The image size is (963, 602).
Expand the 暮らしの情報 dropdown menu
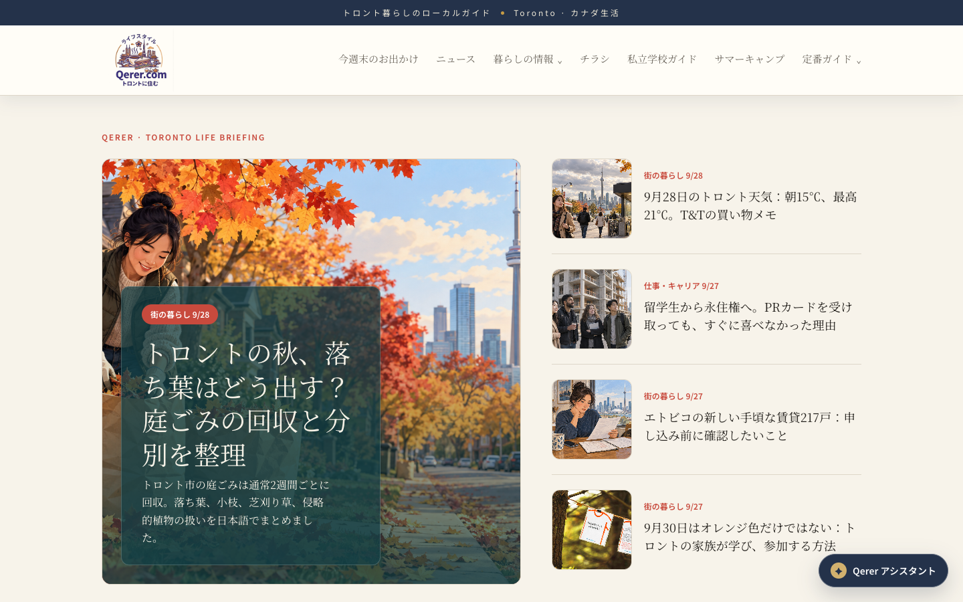coord(528,60)
